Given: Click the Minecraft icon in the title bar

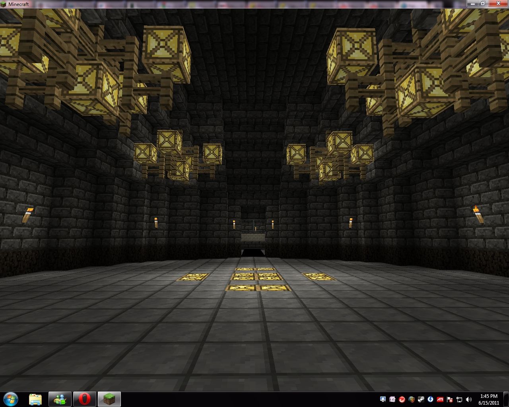Looking at the screenshot, I should (4, 4).
